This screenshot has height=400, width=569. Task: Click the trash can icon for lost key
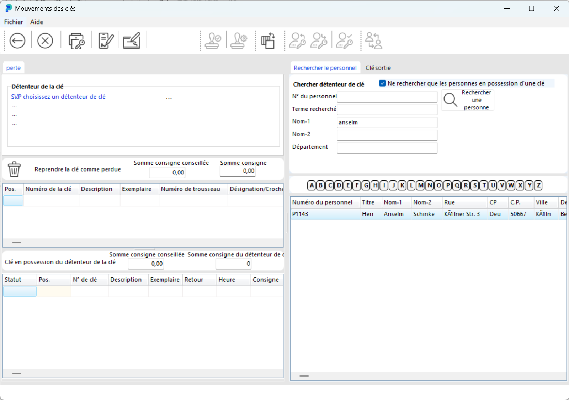14,169
